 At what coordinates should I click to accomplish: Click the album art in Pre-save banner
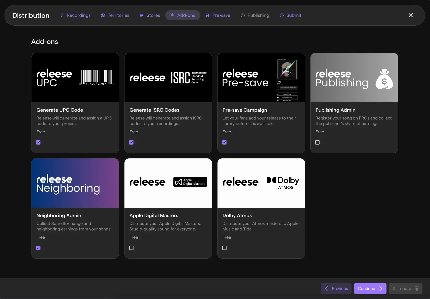tap(287, 69)
